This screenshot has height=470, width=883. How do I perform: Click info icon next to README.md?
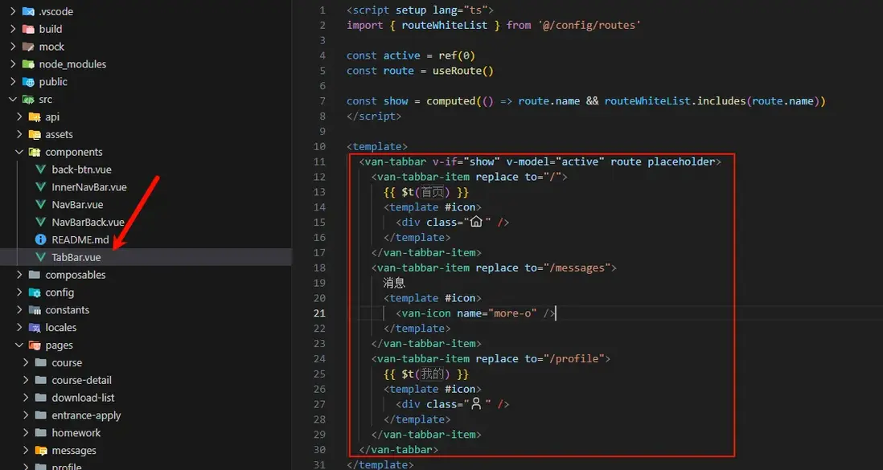coord(40,239)
